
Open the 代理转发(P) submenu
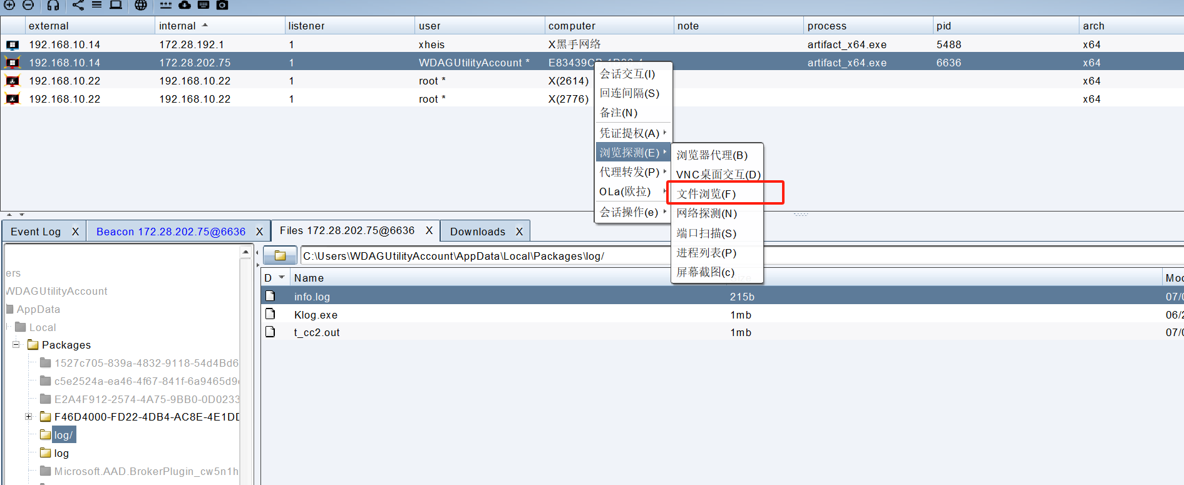coord(632,171)
